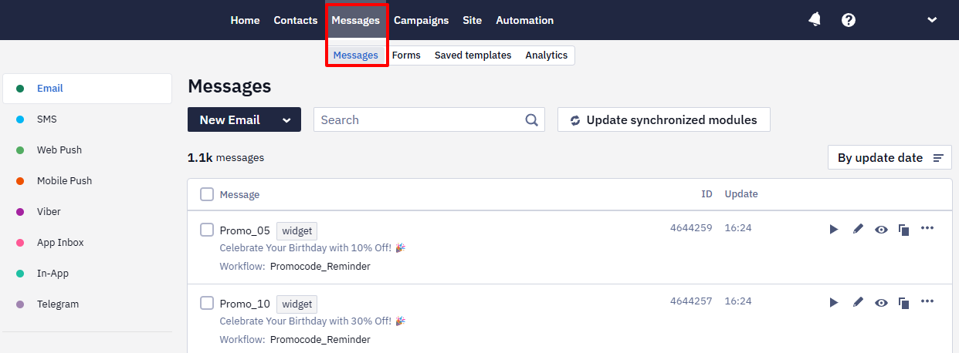Click the search magnifier icon
Screen dimensions: 959x353
tap(531, 119)
